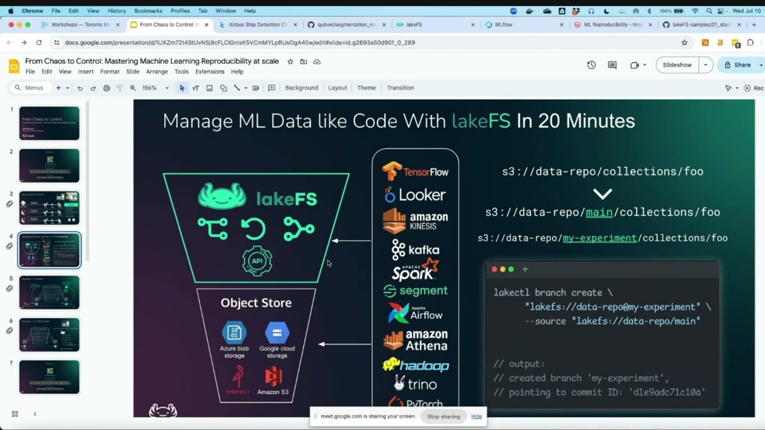Click the Transition button
The height and width of the screenshot is (430, 765).
[400, 88]
